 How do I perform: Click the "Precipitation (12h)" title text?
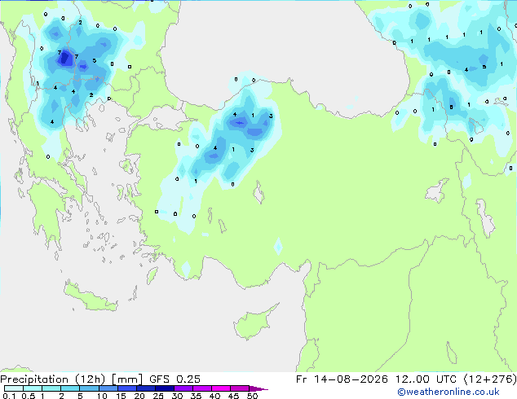coord(53,379)
